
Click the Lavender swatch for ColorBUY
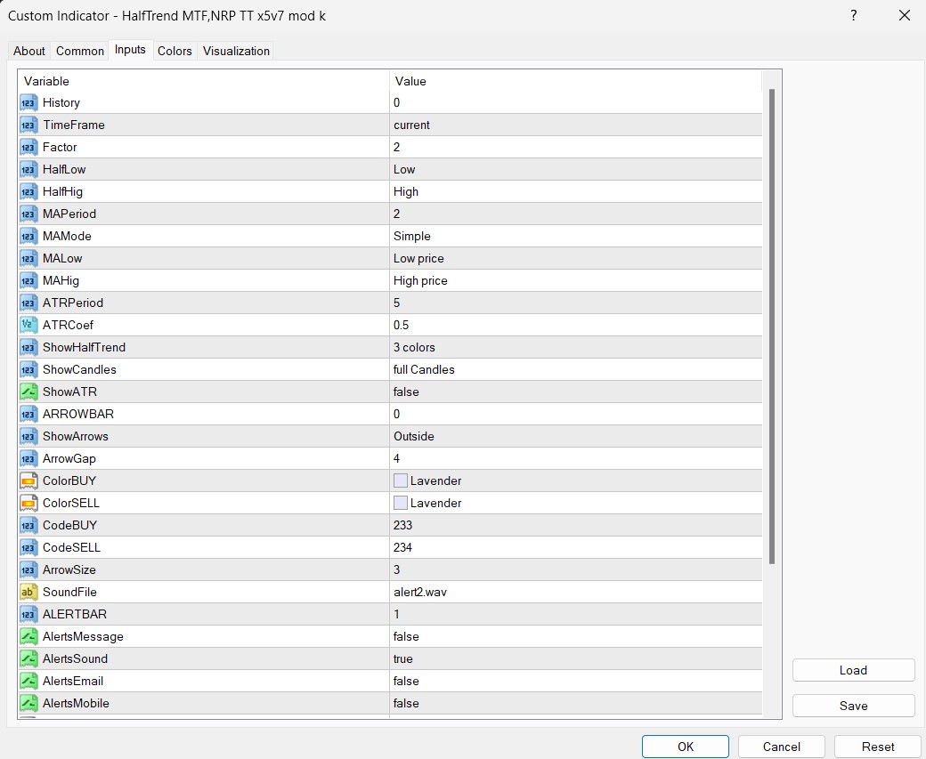click(401, 481)
